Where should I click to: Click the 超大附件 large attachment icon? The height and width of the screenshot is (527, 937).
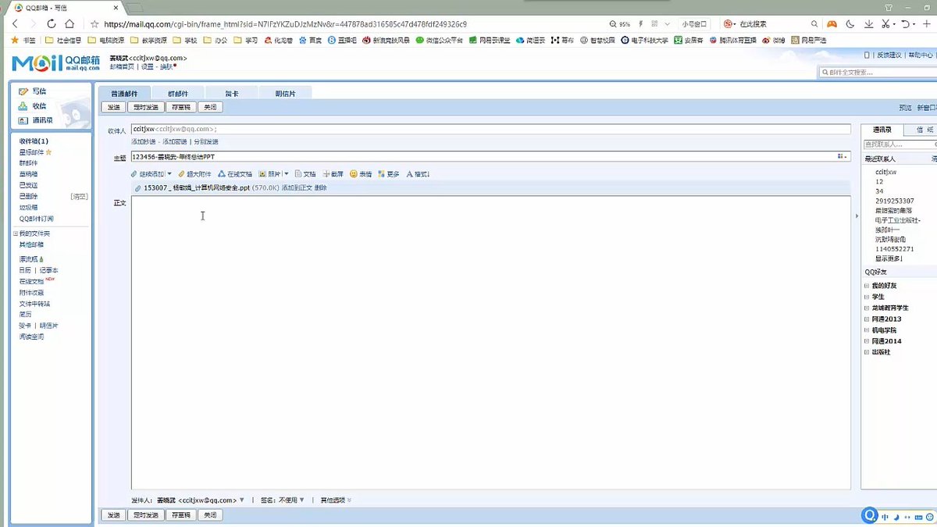point(182,174)
